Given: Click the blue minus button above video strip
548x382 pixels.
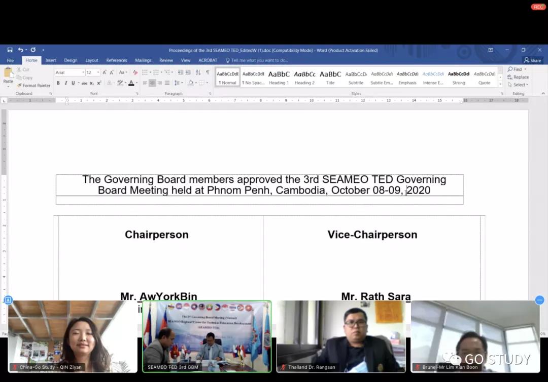Looking at the screenshot, I should (x=539, y=299).
